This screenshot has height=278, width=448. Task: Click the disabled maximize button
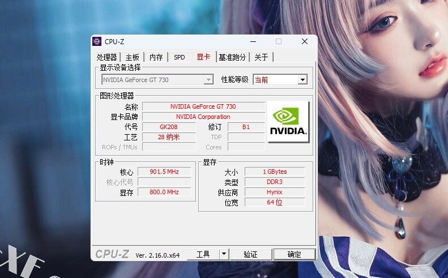(279, 42)
